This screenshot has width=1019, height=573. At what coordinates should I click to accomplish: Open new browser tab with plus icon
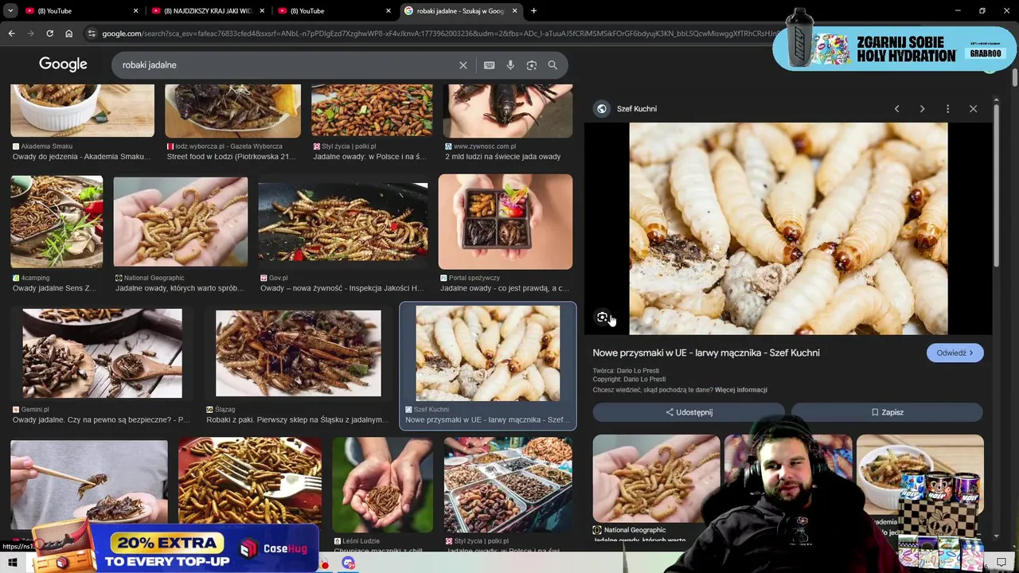(533, 11)
